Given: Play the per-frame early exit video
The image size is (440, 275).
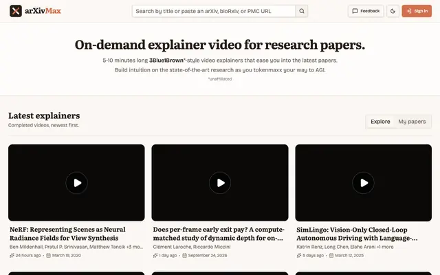Looking at the screenshot, I should coord(220,183).
